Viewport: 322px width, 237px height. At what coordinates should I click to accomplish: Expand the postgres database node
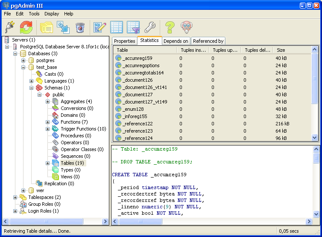[23, 60]
